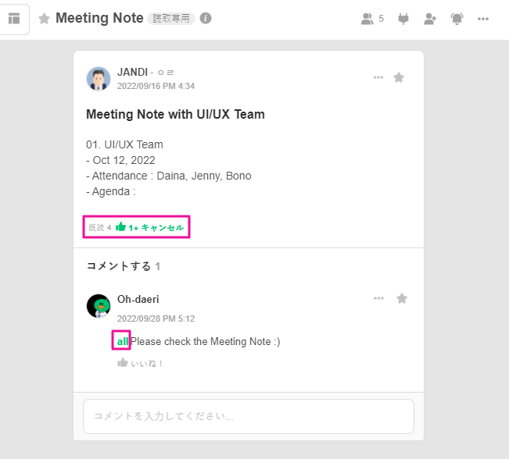Open the left sidebar panel icon
Image resolution: width=509 pixels, height=459 pixels.
click(x=14, y=19)
